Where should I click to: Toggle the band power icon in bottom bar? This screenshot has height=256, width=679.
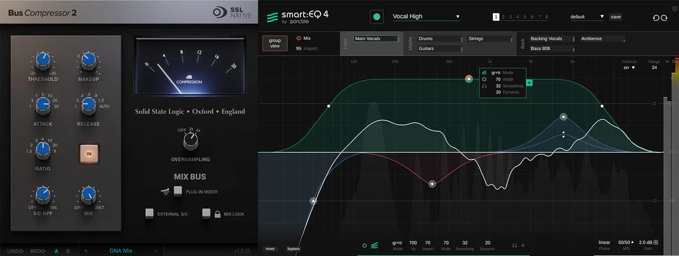pyautogui.click(x=364, y=245)
